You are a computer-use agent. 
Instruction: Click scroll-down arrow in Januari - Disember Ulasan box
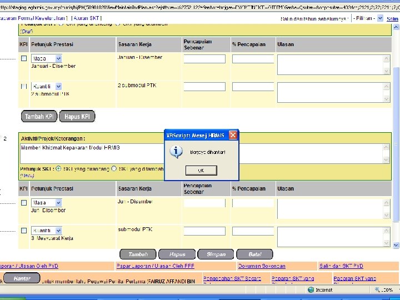pos(387,71)
